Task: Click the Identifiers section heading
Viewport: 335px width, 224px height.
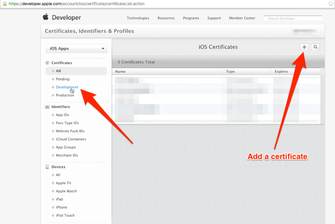Action: tap(61, 107)
